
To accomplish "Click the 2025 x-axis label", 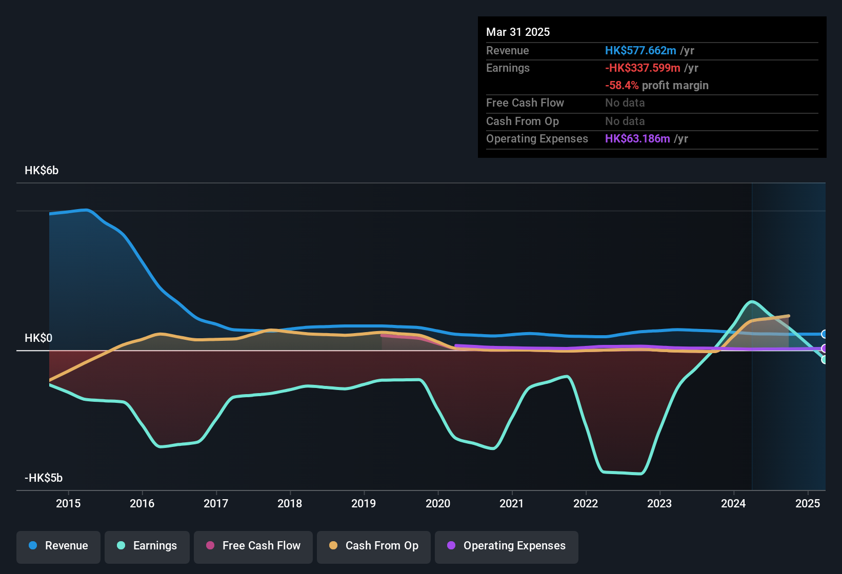I will point(808,503).
